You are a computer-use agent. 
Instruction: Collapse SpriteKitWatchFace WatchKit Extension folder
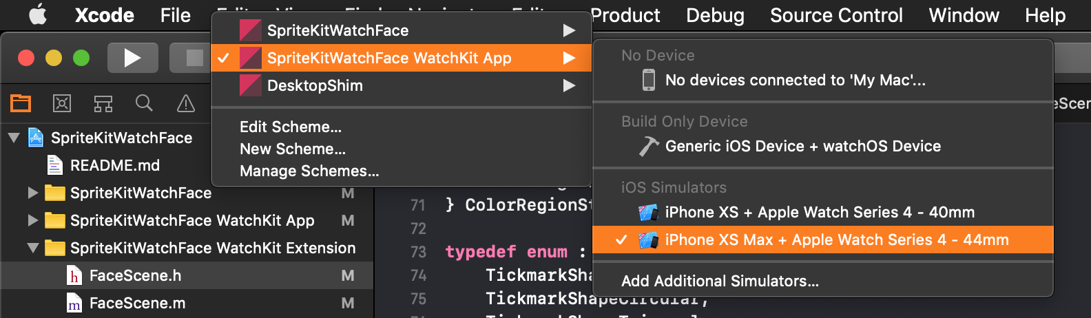(32, 248)
